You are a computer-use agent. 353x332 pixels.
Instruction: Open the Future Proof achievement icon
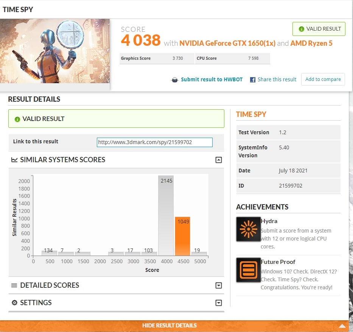(248, 270)
